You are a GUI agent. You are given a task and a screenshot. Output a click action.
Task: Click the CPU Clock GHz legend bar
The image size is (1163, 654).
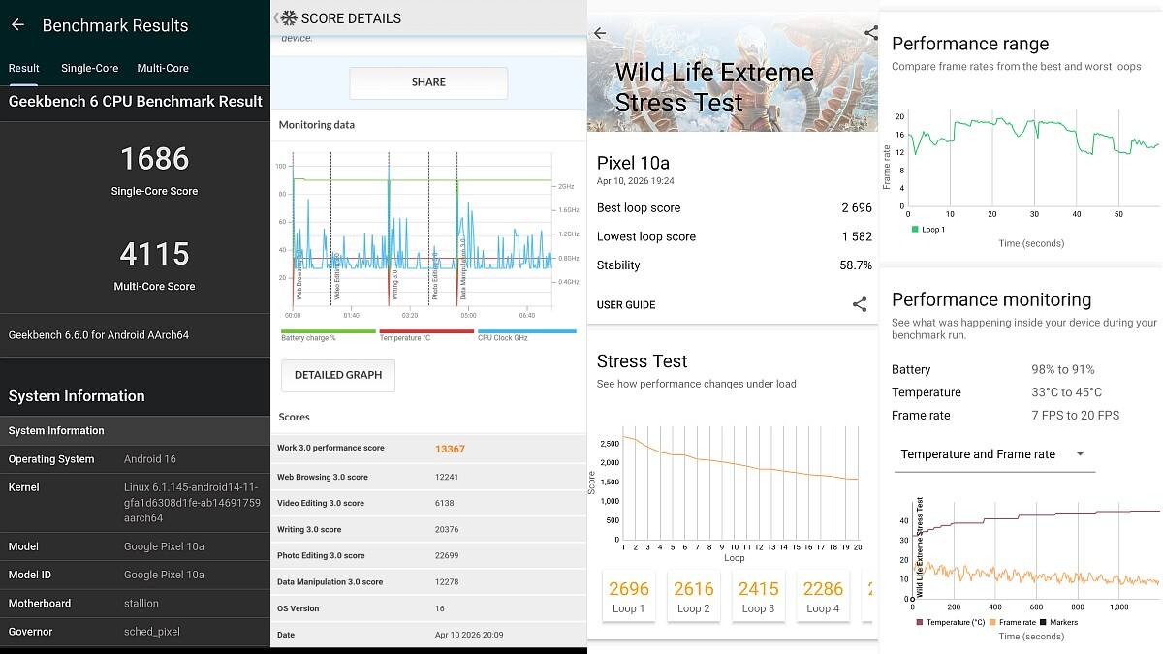pos(527,331)
